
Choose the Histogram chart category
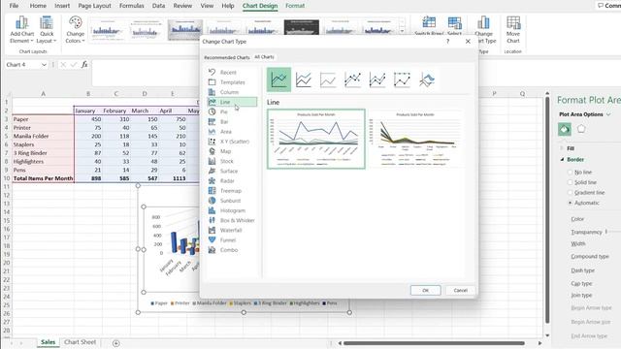232,210
